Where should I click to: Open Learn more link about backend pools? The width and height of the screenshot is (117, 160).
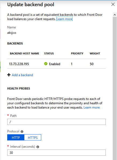tap(65, 19)
